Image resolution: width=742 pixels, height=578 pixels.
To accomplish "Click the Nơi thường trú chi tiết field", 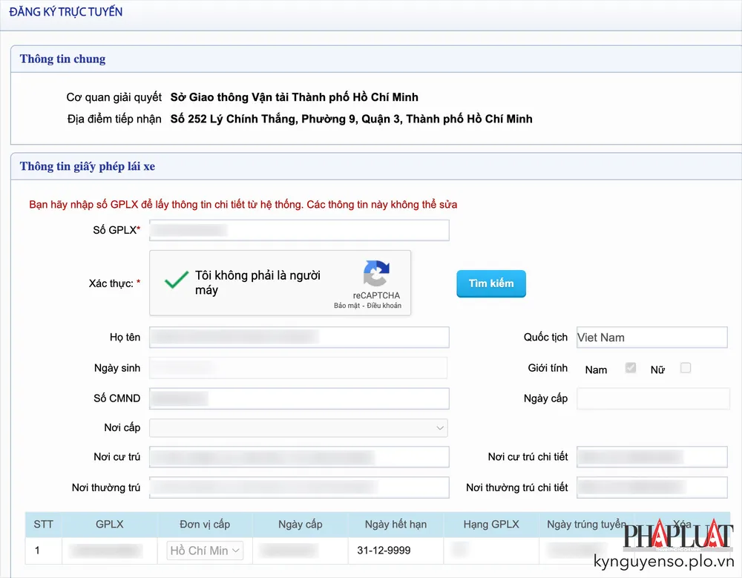I will click(x=651, y=487).
